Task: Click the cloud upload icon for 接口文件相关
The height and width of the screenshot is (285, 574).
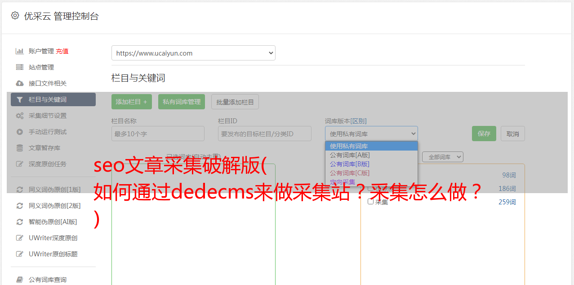Action: coord(20,83)
